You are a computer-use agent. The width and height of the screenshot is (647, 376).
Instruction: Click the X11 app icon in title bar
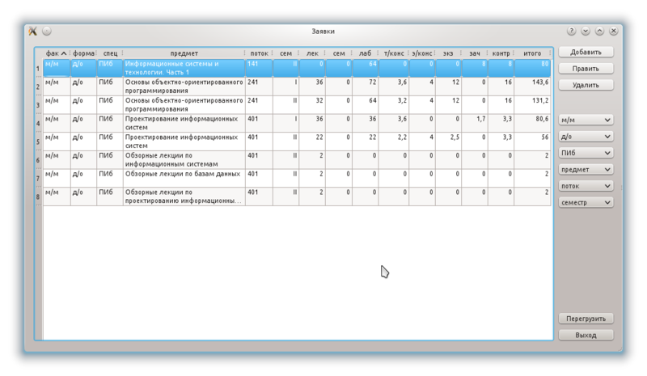tap(33, 31)
